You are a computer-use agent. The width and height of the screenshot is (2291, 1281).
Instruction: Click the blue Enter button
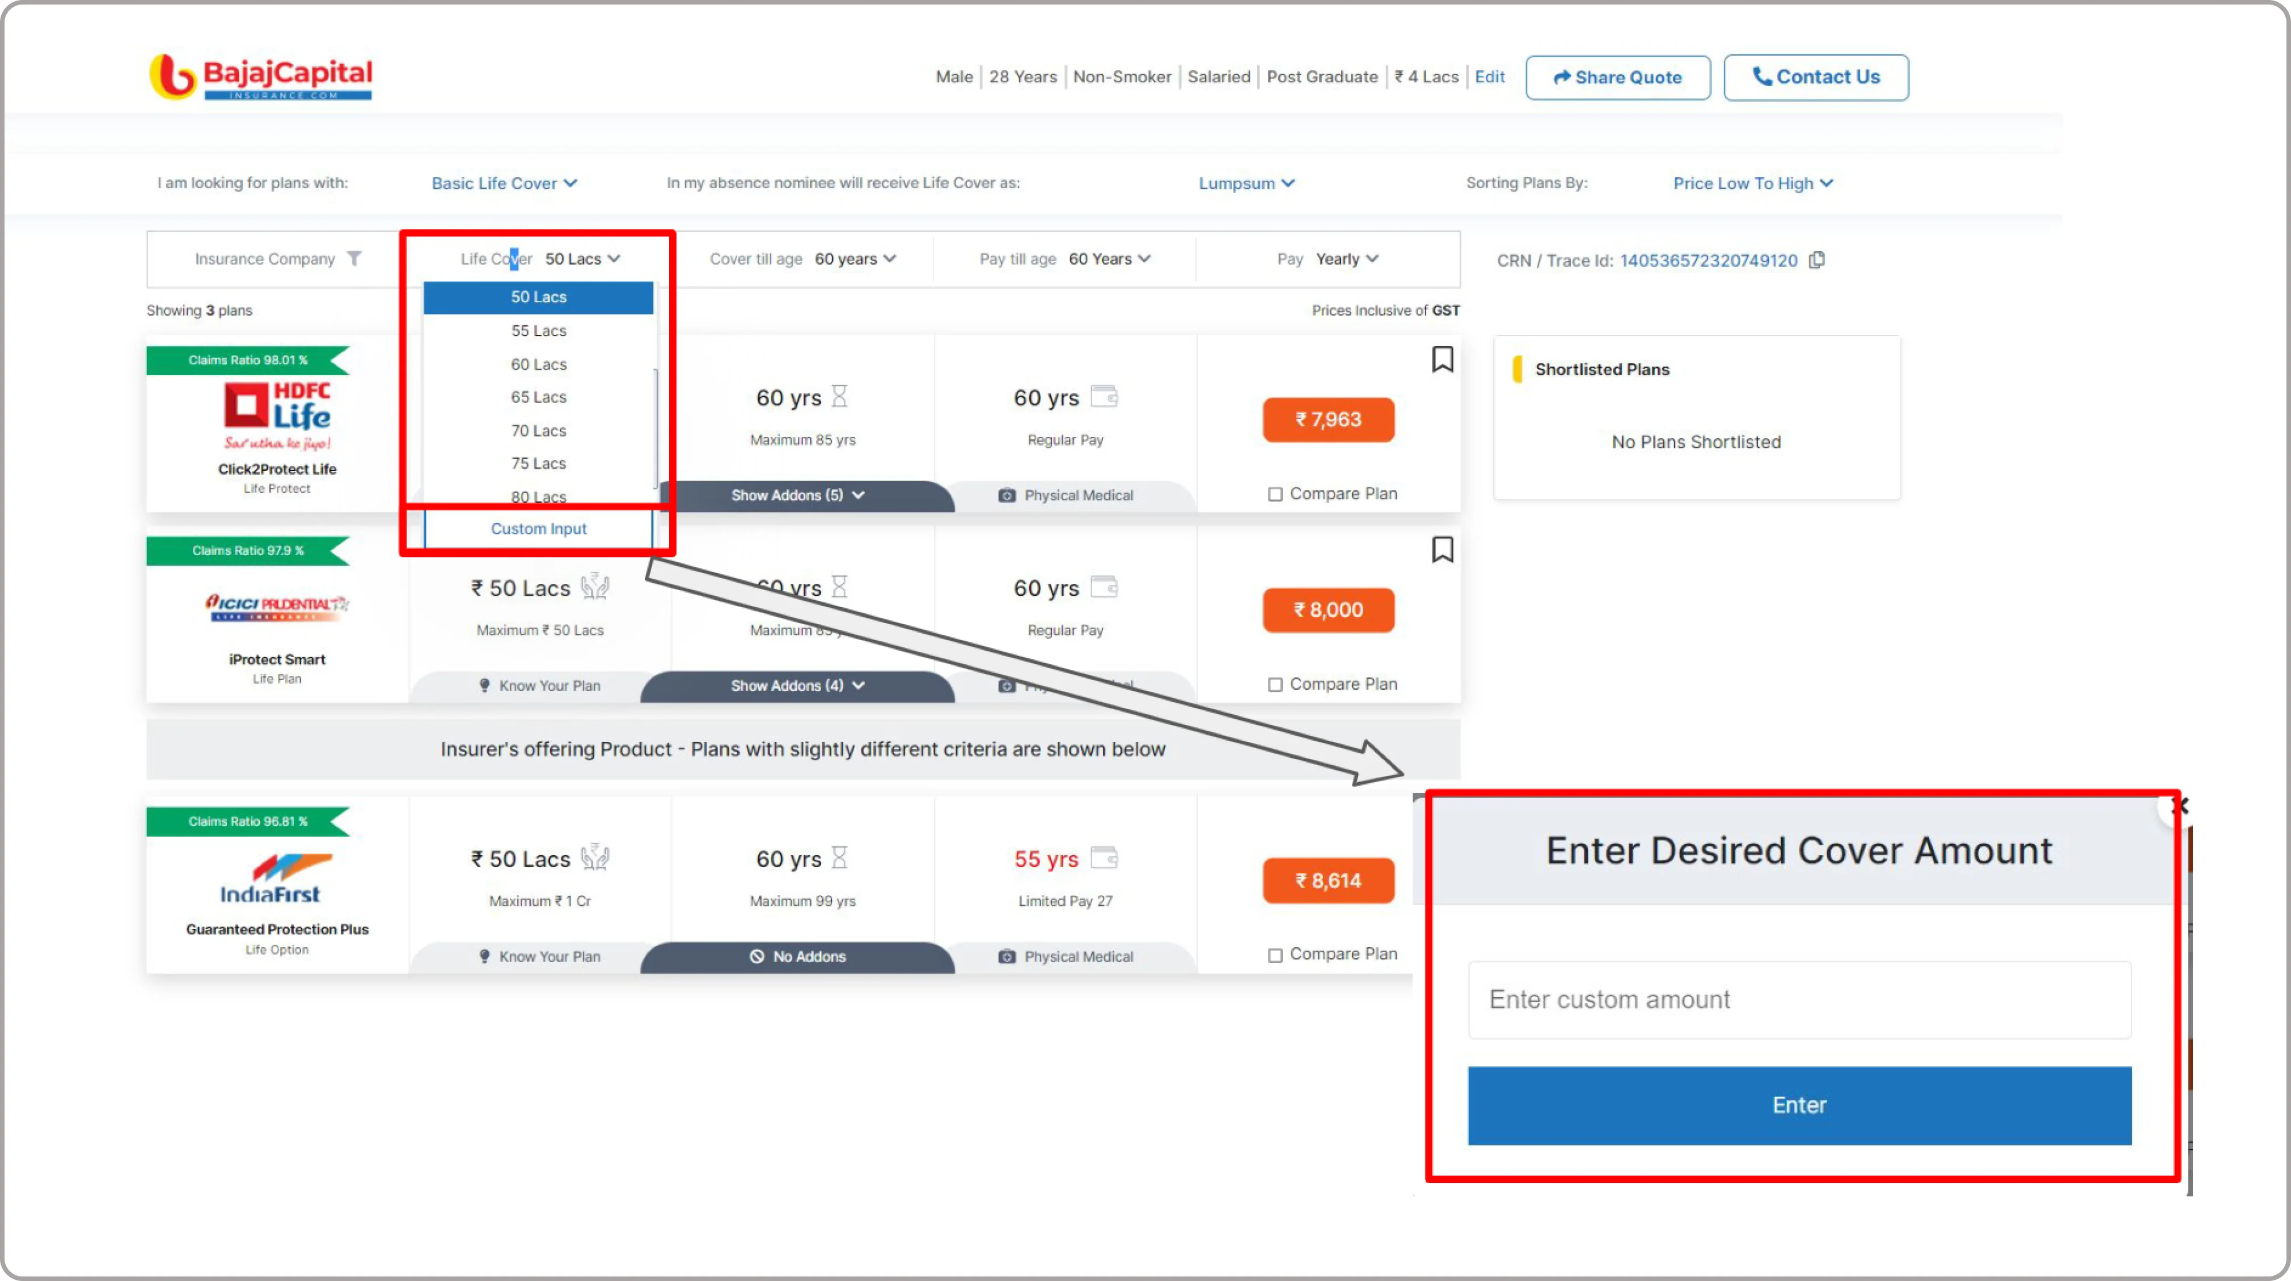coord(1799,1105)
